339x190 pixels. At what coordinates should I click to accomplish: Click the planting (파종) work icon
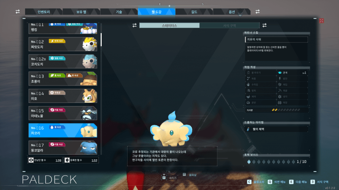(x=248, y=79)
